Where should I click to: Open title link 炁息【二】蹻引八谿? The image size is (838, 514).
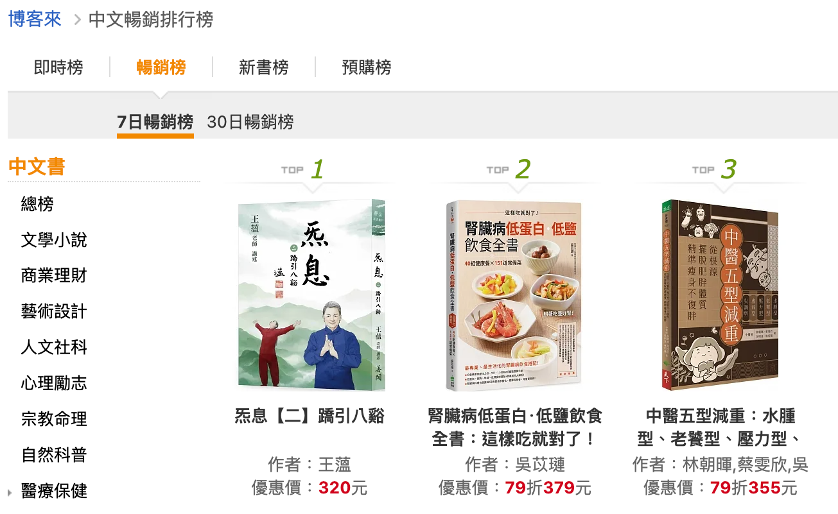(310, 416)
